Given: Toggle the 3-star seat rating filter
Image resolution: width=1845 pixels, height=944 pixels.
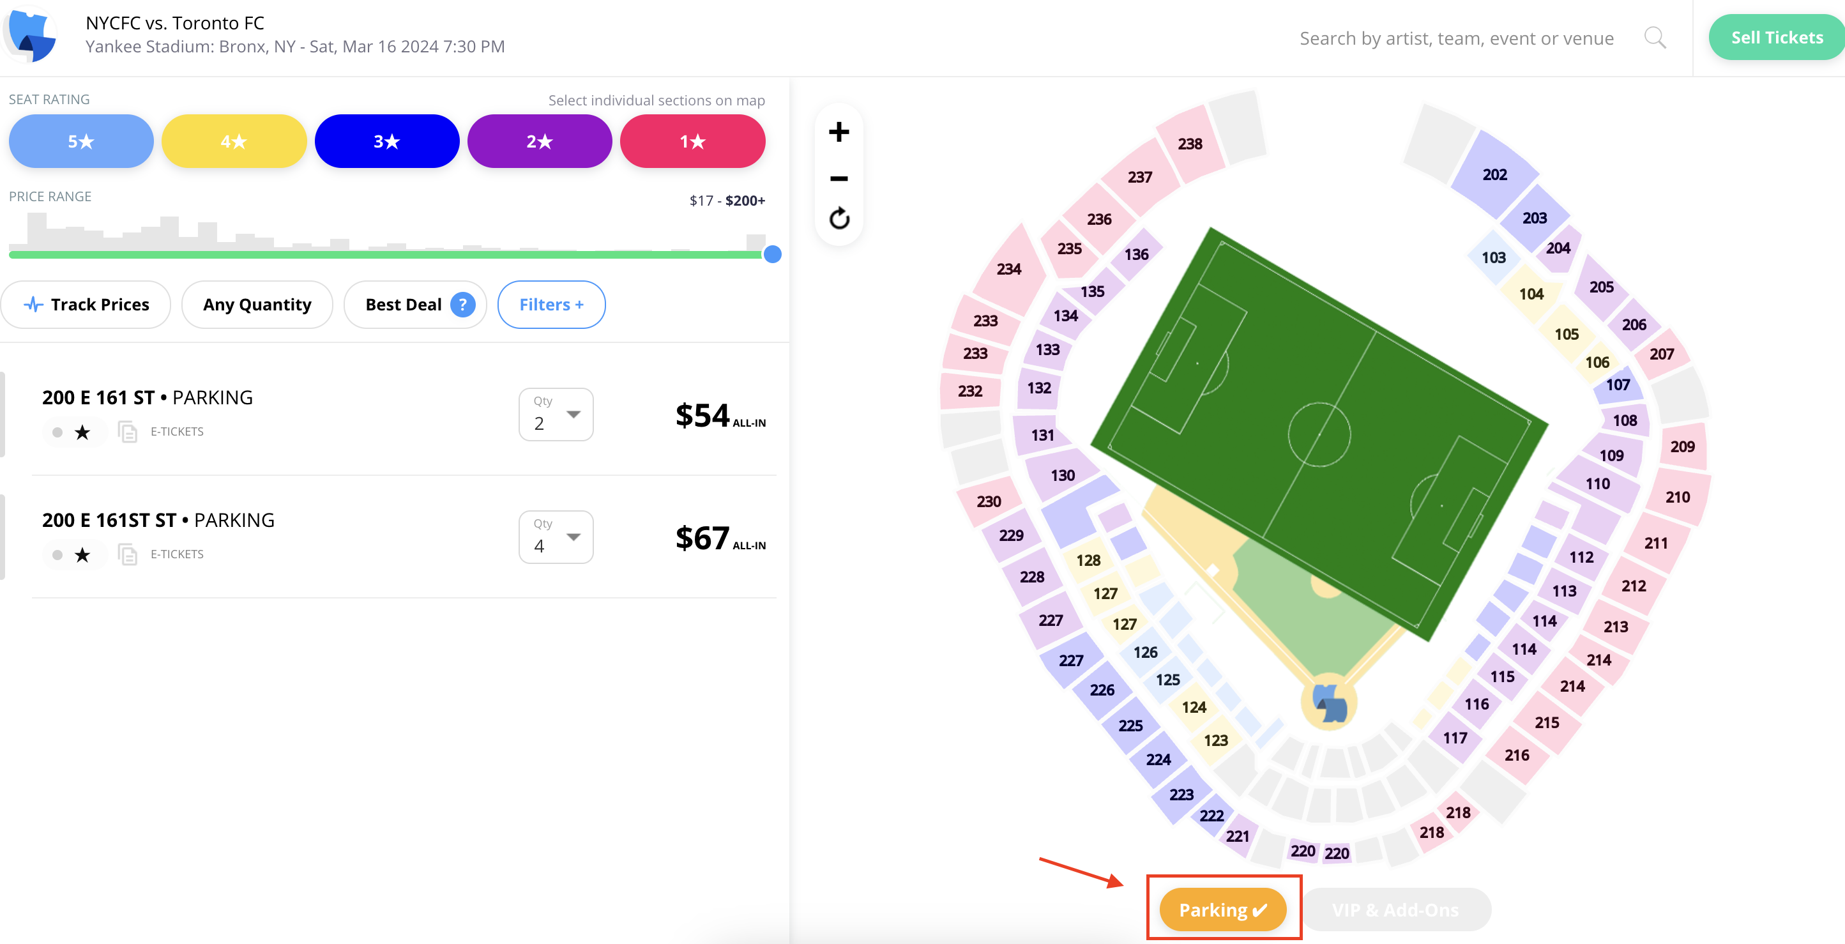Looking at the screenshot, I should pos(387,141).
